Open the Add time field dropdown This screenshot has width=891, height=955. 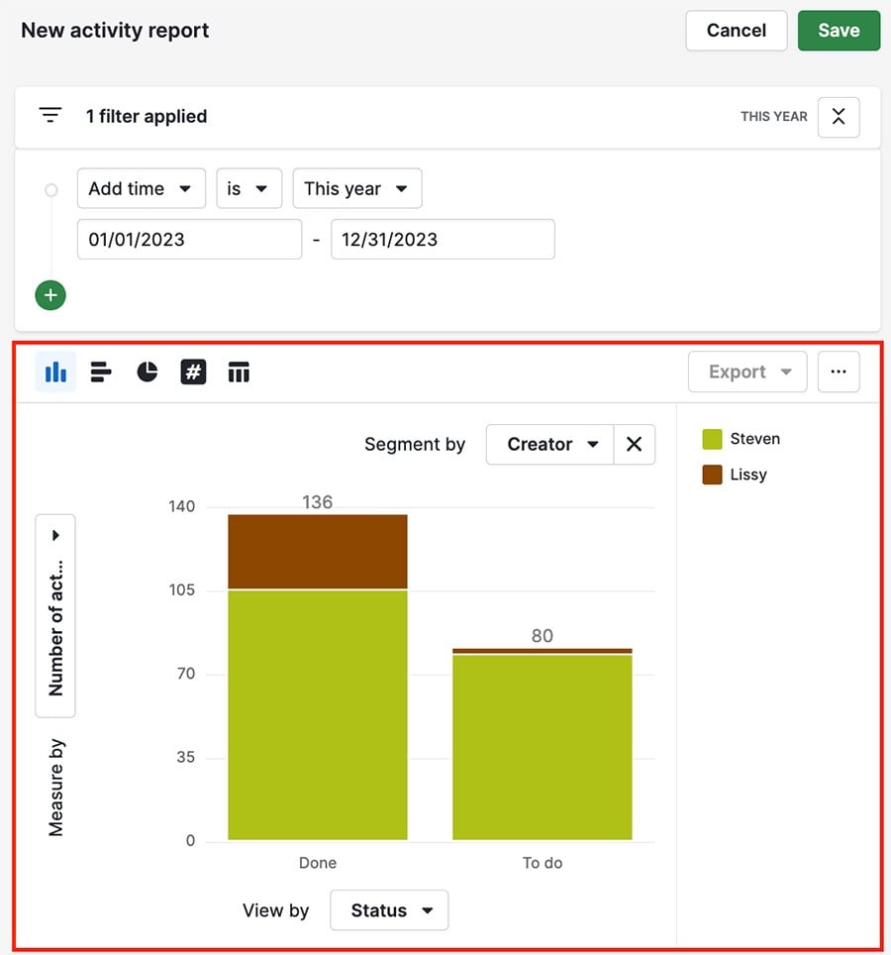click(x=141, y=188)
